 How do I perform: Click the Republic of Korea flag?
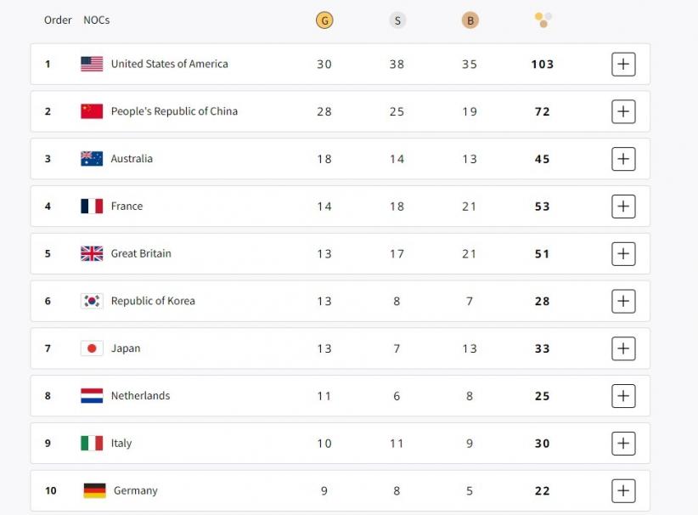point(92,301)
